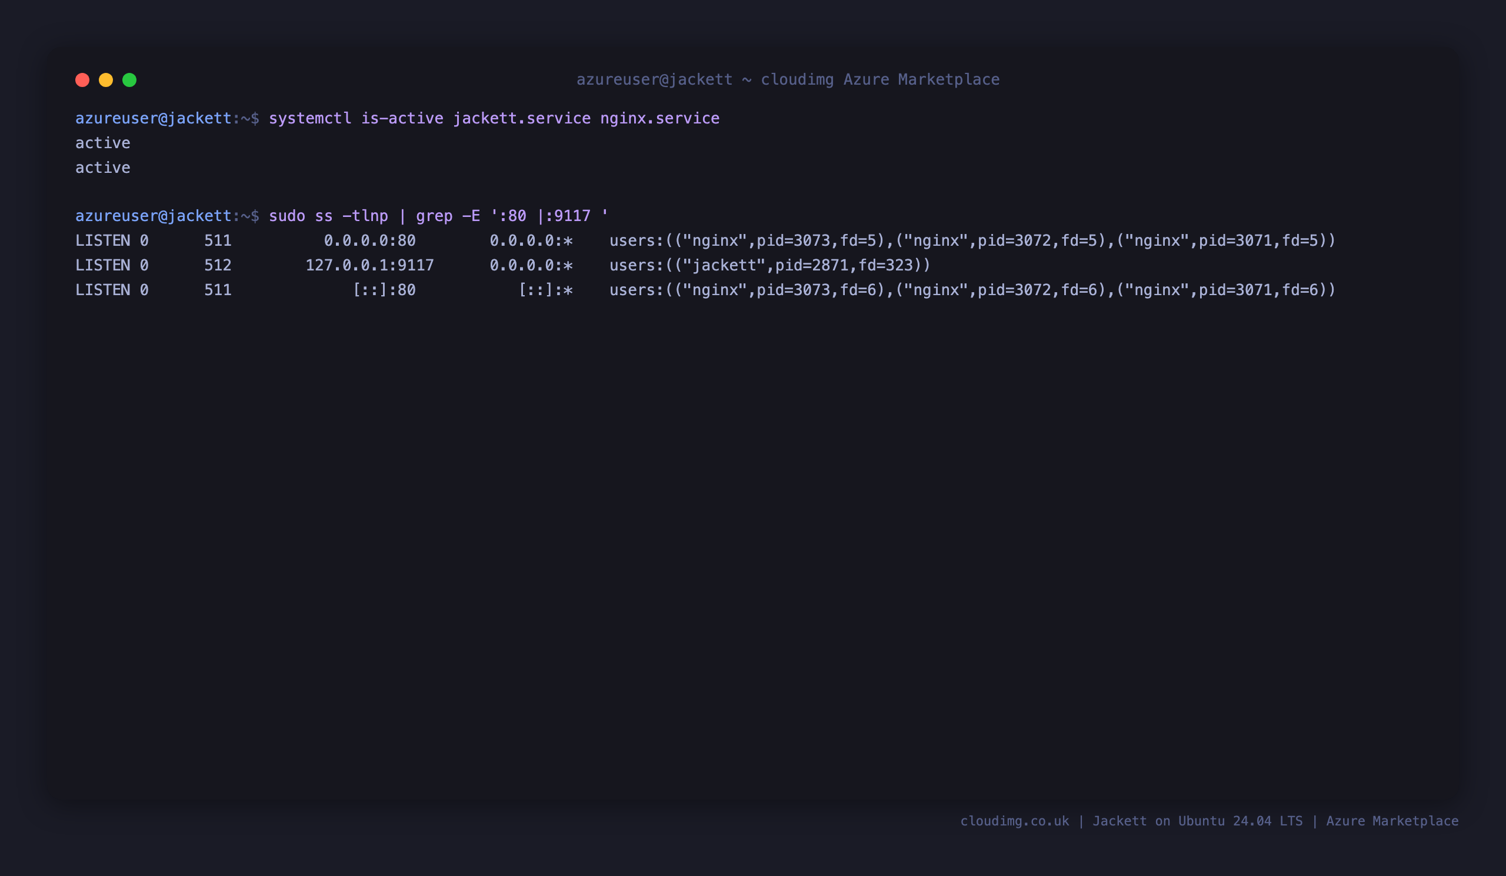Click the 'systemctl is-active jackett.service nginx.service' command

click(494, 118)
